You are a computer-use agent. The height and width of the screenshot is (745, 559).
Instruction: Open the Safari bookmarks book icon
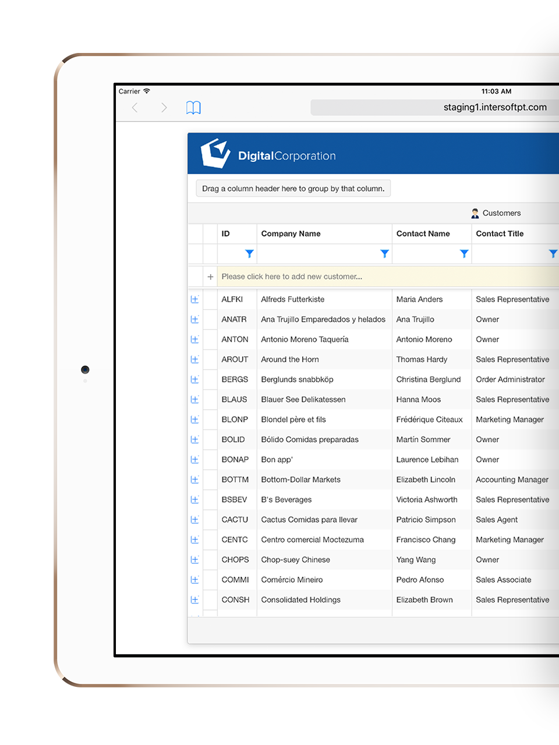coord(193,108)
